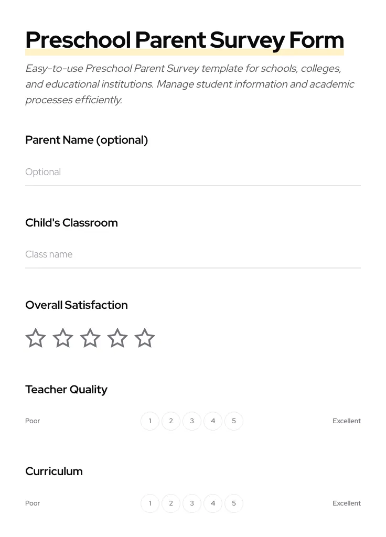
Task: Rate Teacher Quality as 2
Action: pyautogui.click(x=171, y=421)
